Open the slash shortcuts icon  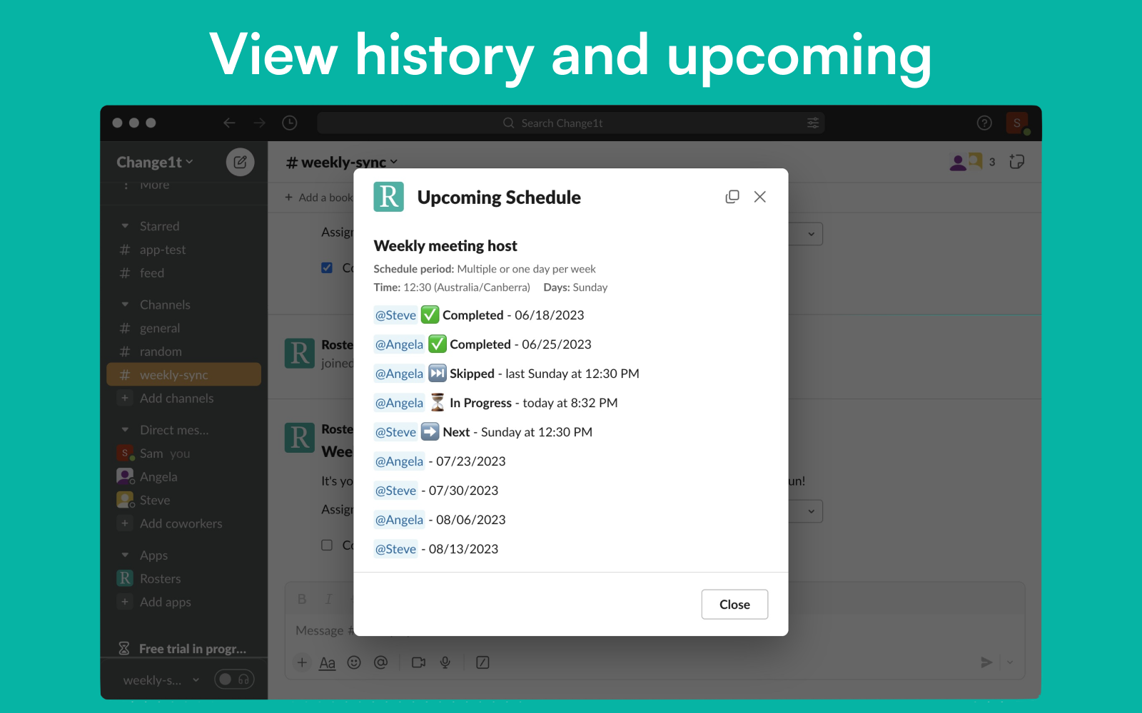pos(482,662)
